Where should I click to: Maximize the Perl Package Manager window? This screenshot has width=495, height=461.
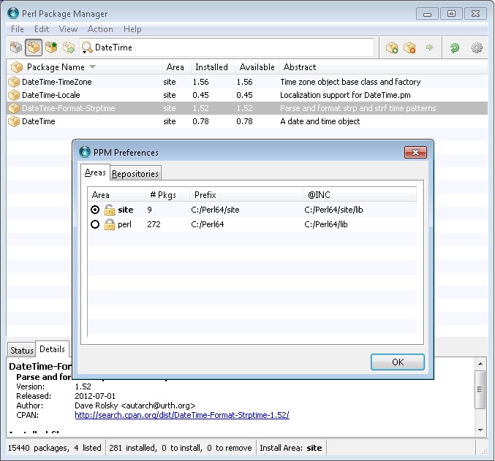pos(451,14)
